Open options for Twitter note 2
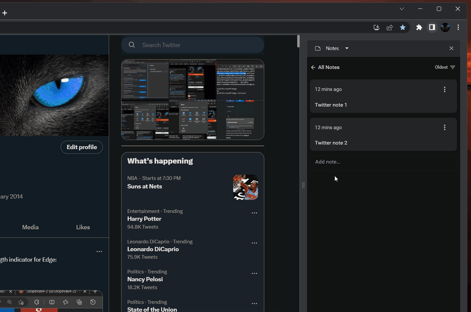Viewport: 471px width, 312px height. coord(445,128)
